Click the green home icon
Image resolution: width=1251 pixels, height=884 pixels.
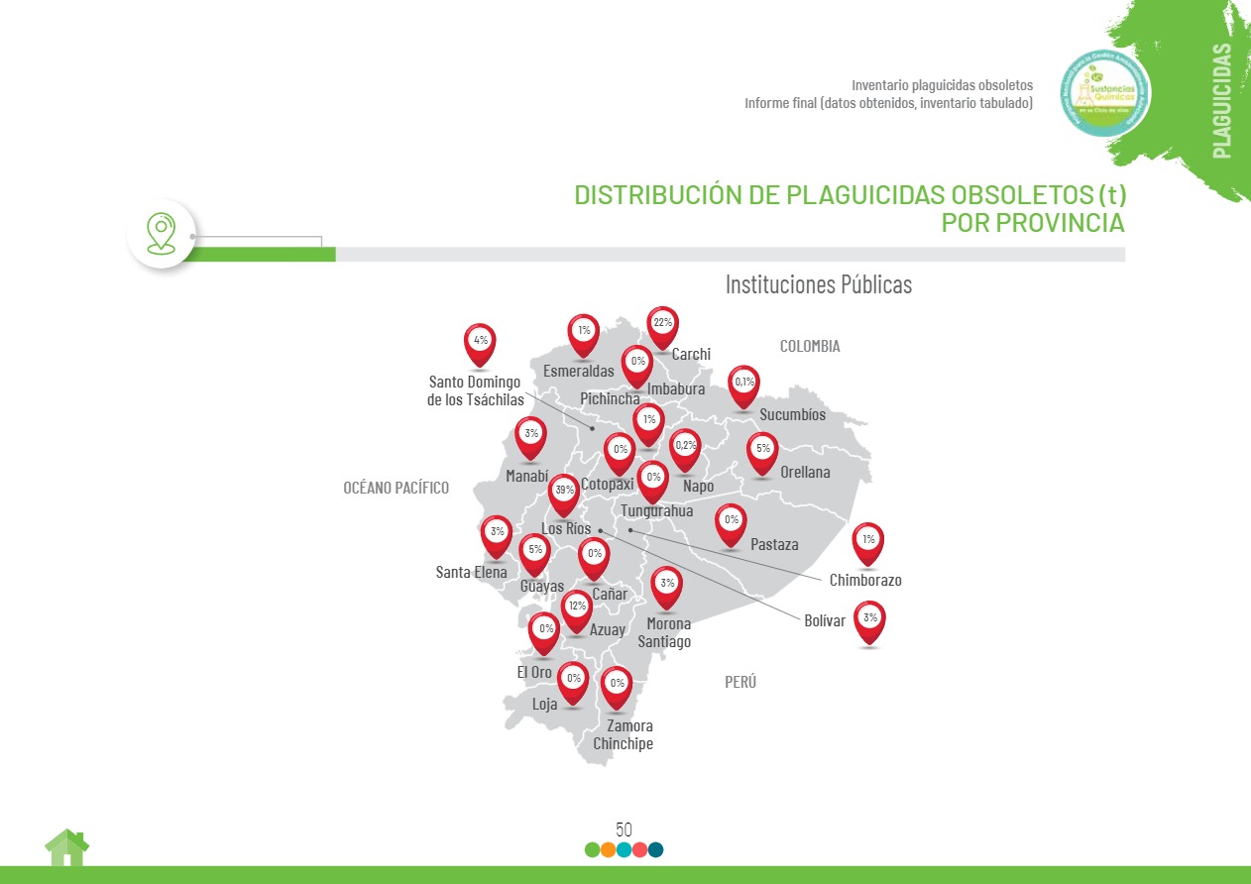(x=66, y=848)
